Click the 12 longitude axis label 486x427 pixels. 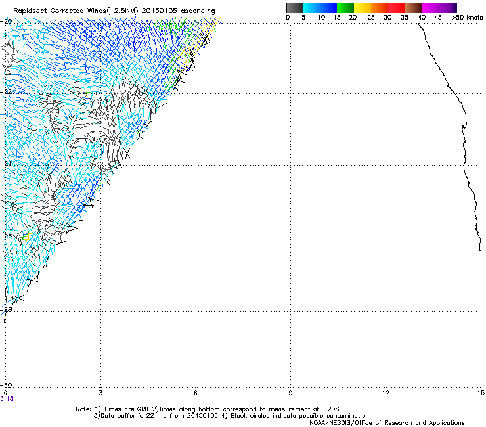(x=386, y=393)
